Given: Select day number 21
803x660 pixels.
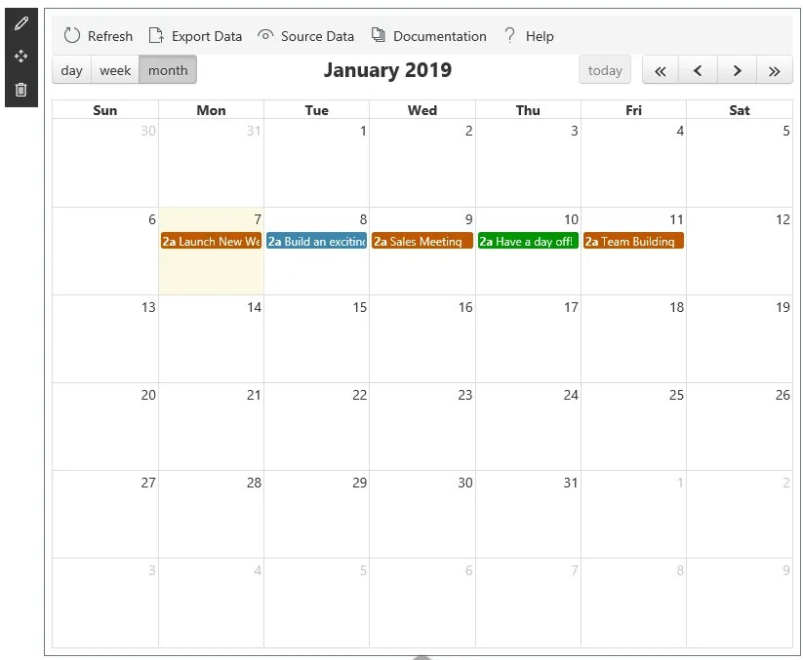Looking at the screenshot, I should pyautogui.click(x=254, y=395).
